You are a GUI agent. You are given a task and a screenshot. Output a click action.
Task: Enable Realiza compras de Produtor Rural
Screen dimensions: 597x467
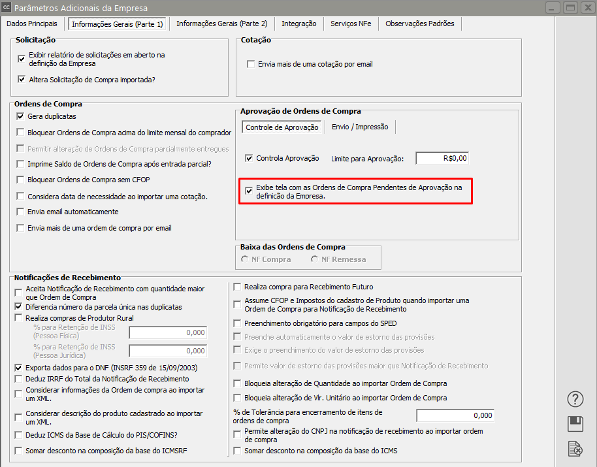[x=18, y=318]
